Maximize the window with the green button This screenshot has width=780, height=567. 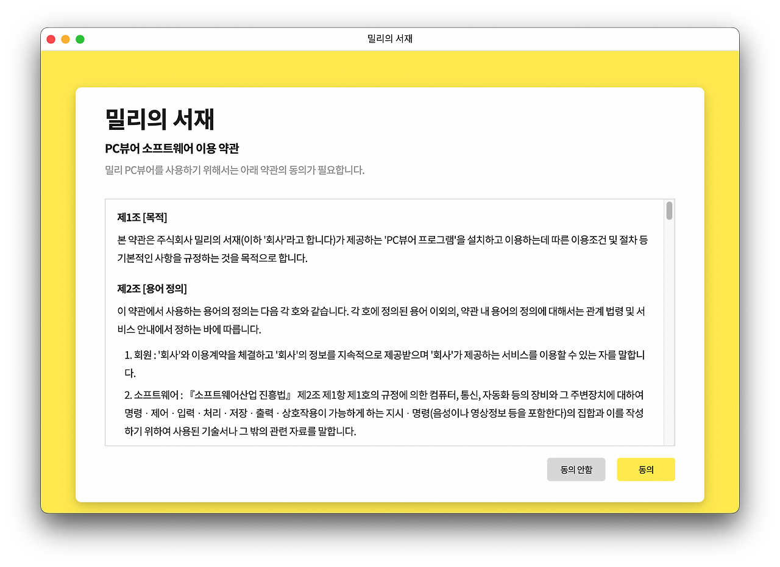tap(80, 39)
